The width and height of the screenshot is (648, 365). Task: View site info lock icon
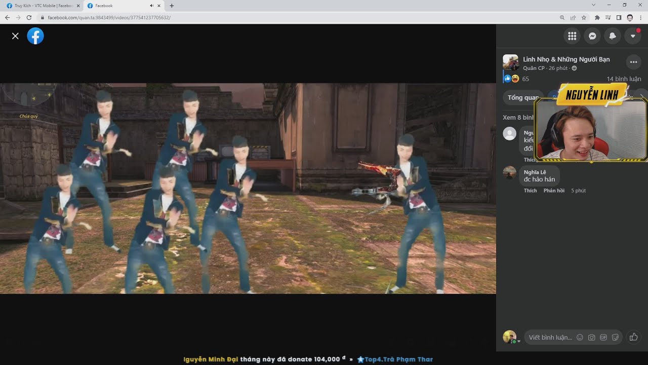pyautogui.click(x=43, y=17)
